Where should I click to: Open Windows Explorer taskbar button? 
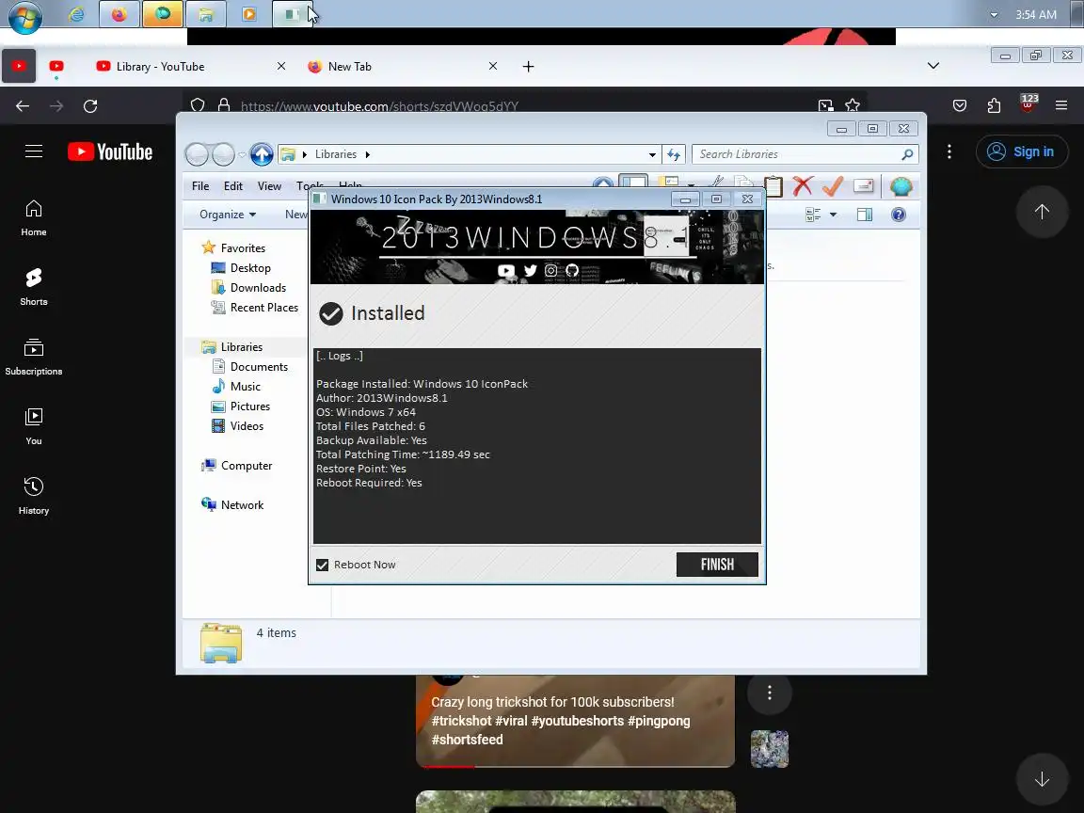[205, 14]
